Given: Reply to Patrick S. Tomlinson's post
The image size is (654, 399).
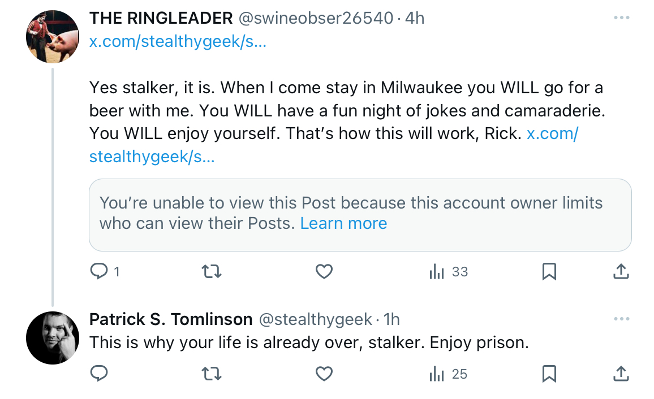Looking at the screenshot, I should (99, 374).
